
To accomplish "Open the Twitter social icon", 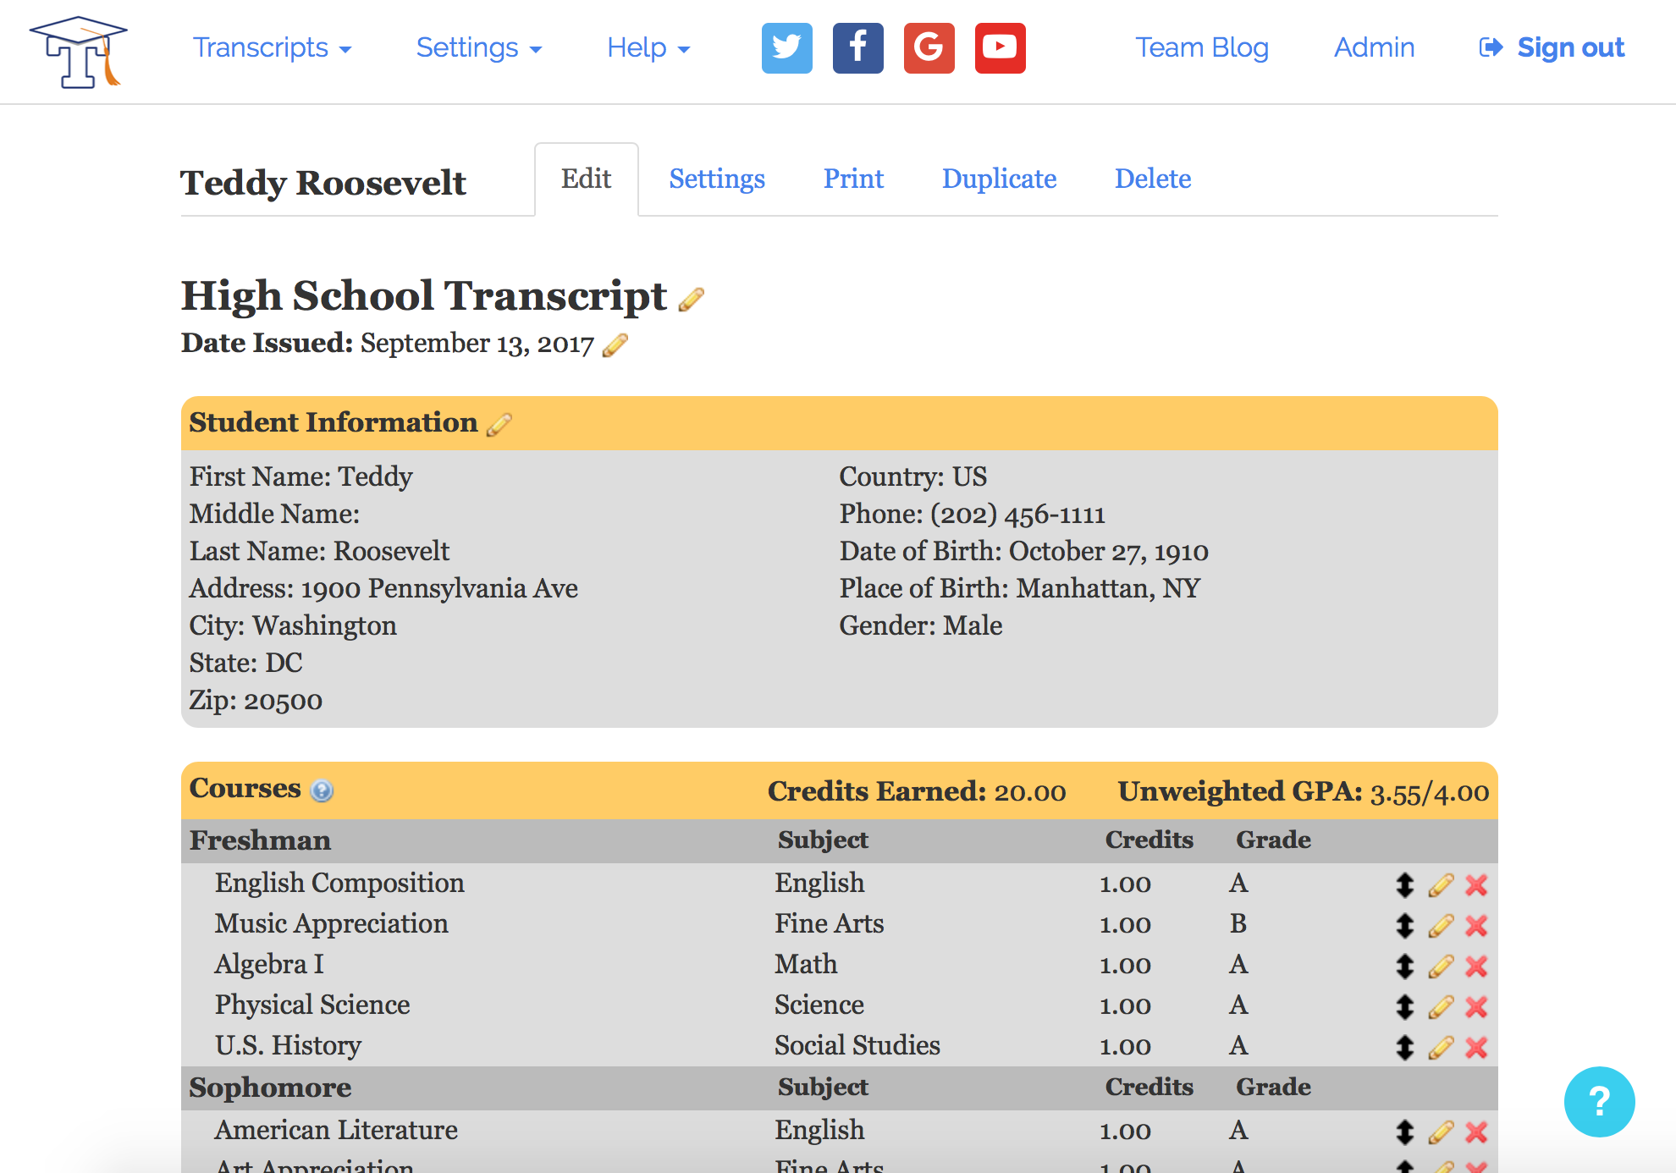I will [x=786, y=48].
